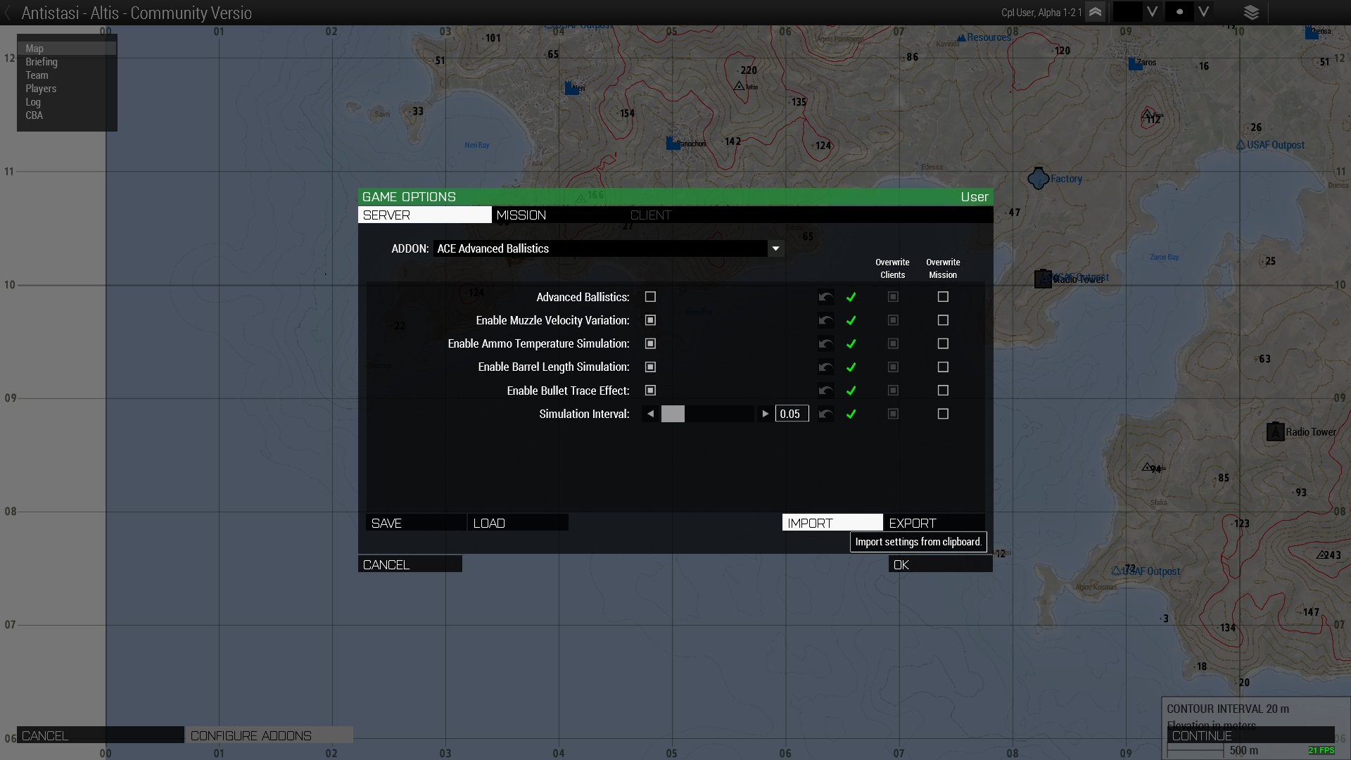This screenshot has width=1351, height=760.
Task: Click the map layers icon in top bar
Action: click(1251, 12)
